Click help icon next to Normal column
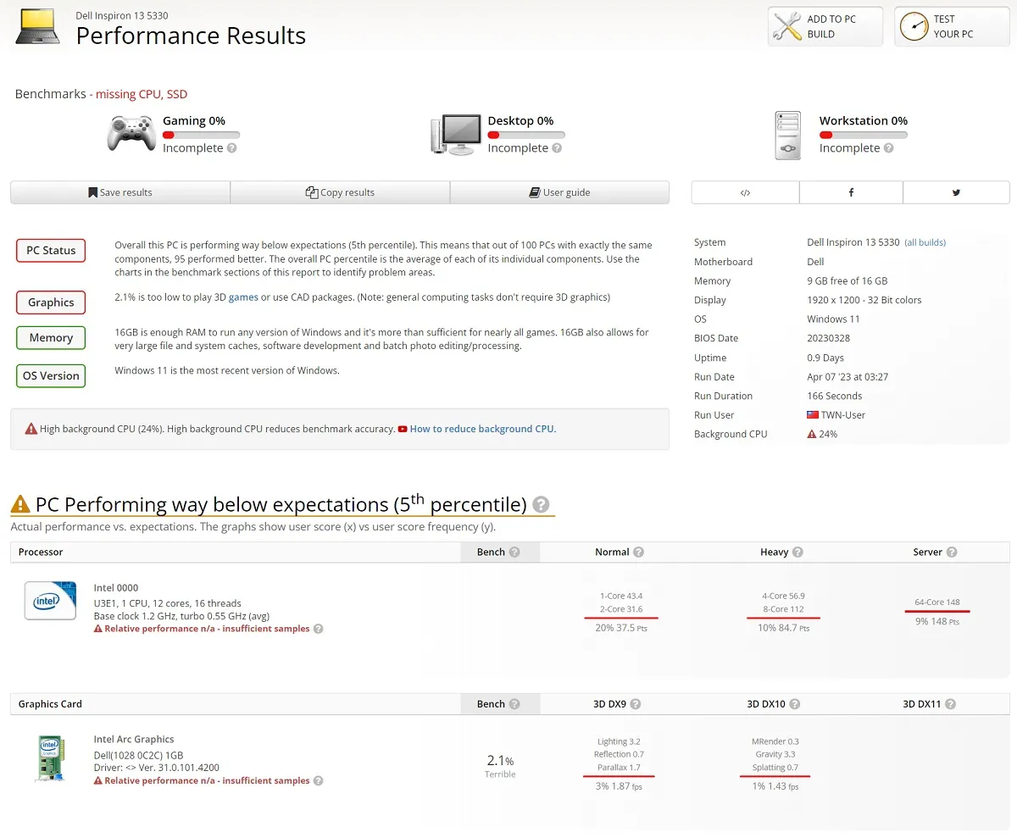This screenshot has height=838, width=1017. click(x=638, y=552)
